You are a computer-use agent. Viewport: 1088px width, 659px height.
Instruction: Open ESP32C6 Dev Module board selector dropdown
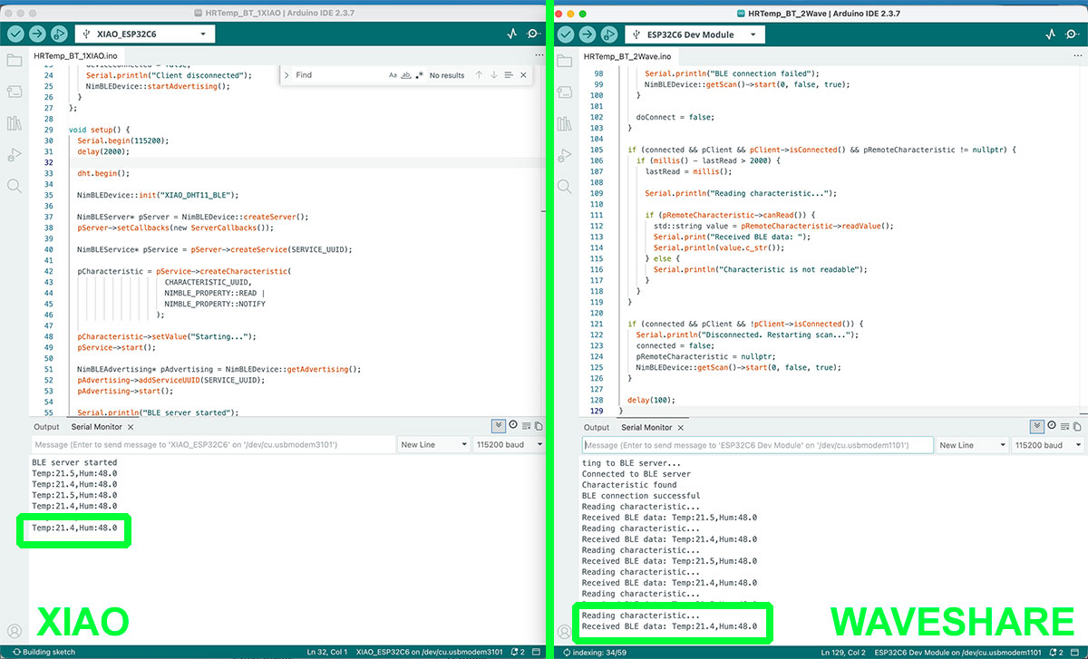695,34
